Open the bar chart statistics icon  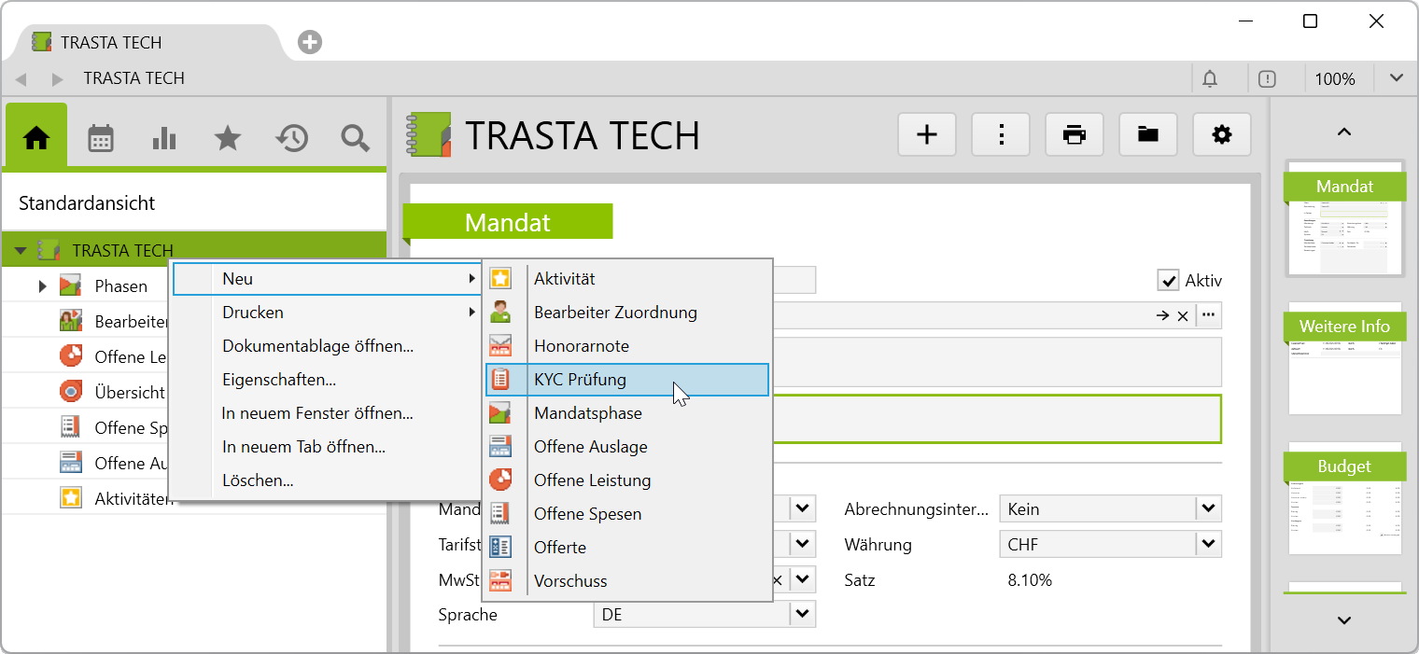(x=163, y=138)
